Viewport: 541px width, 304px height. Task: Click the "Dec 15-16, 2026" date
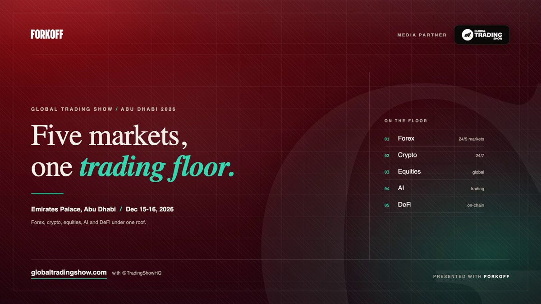point(150,209)
